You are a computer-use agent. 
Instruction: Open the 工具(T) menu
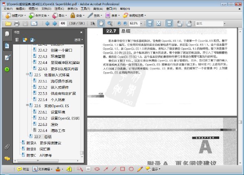(85, 9)
